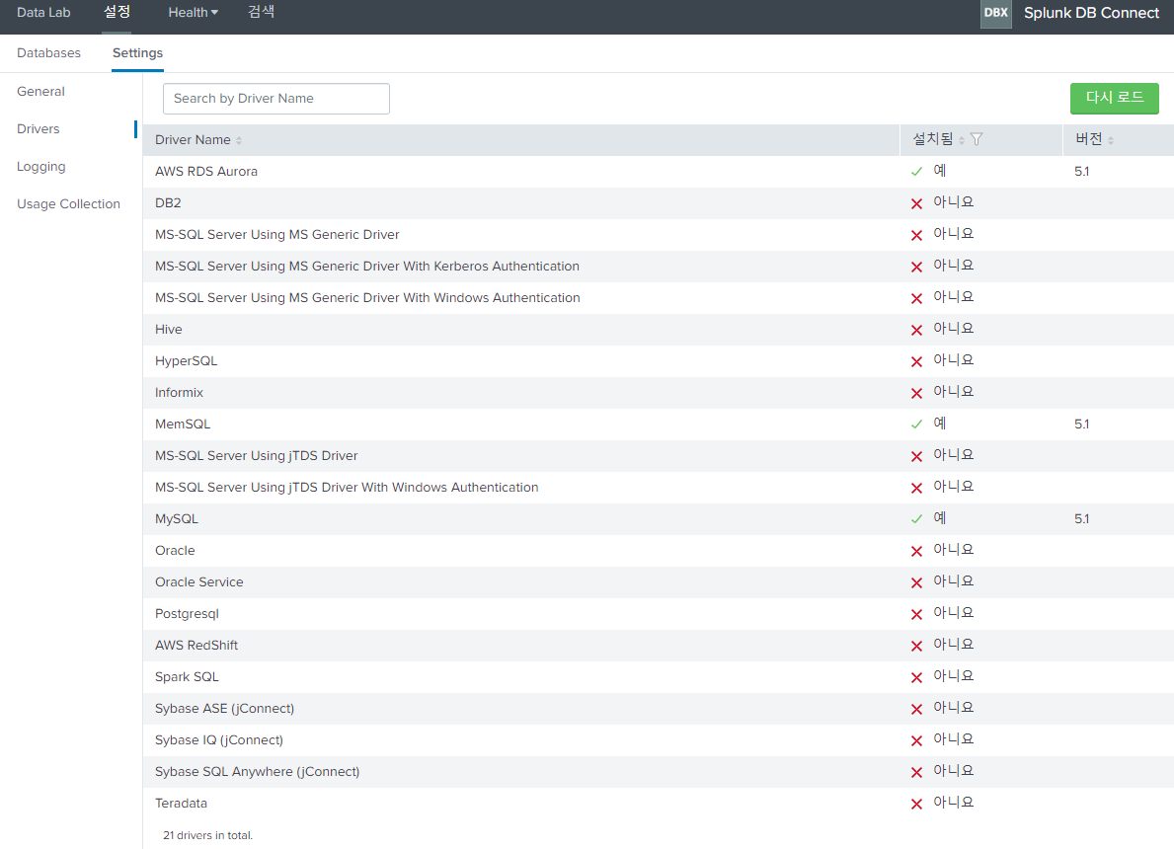
Task: Click red X icon for Teradata row
Action: coord(916,804)
